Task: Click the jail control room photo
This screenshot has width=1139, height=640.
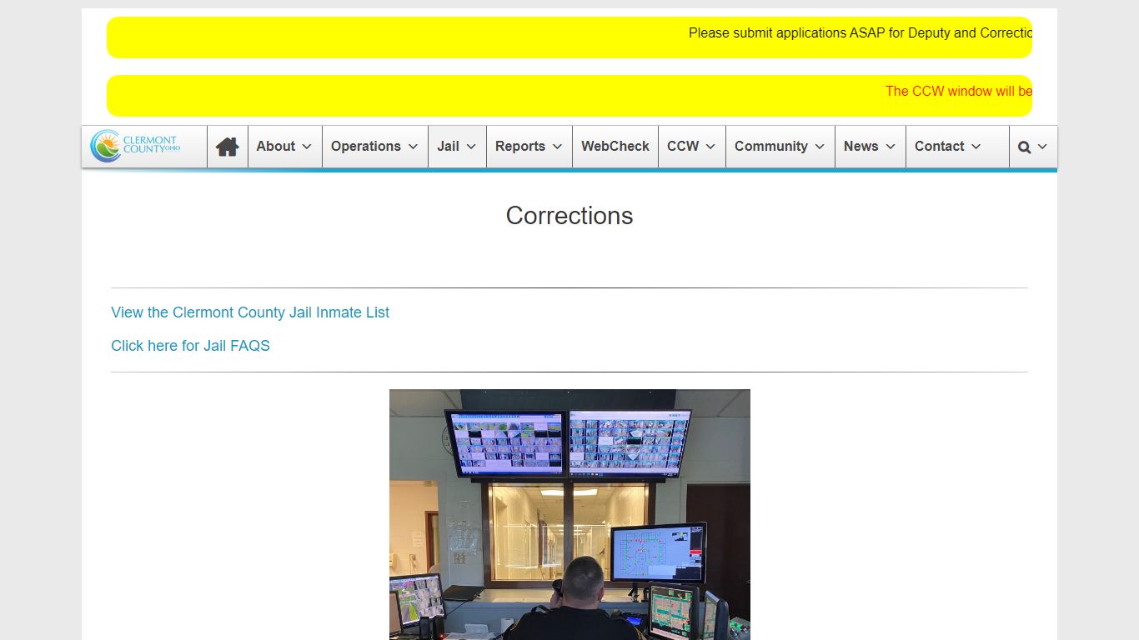Action: 569,514
